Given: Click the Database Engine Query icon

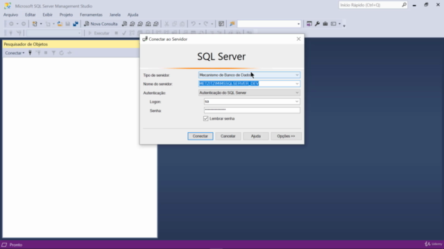Looking at the screenshot, I should click(124, 24).
